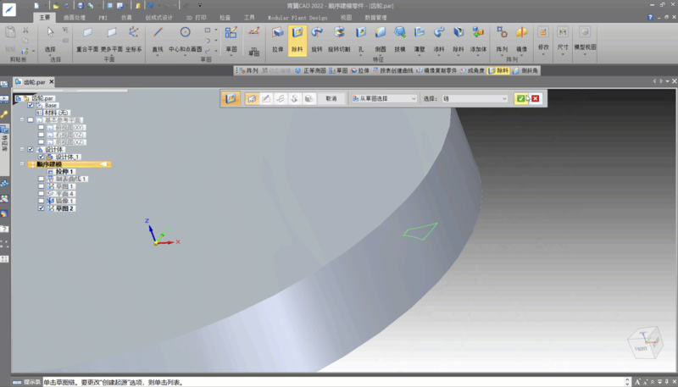678x387 pixels.
Task: Click the 取消 button on command bar
Action: 331,99
